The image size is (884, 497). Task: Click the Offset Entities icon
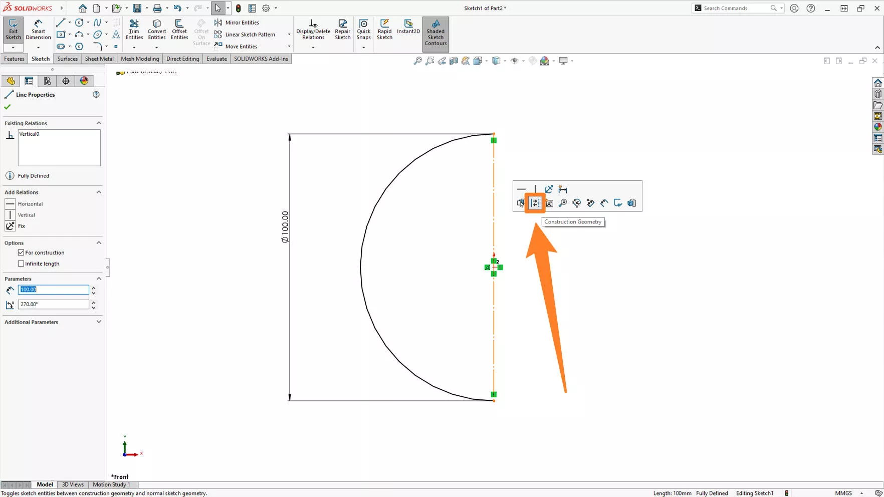click(179, 29)
